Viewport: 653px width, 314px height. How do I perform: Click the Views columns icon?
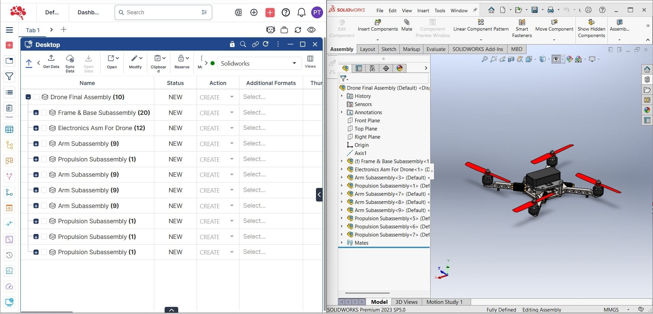pos(310,59)
